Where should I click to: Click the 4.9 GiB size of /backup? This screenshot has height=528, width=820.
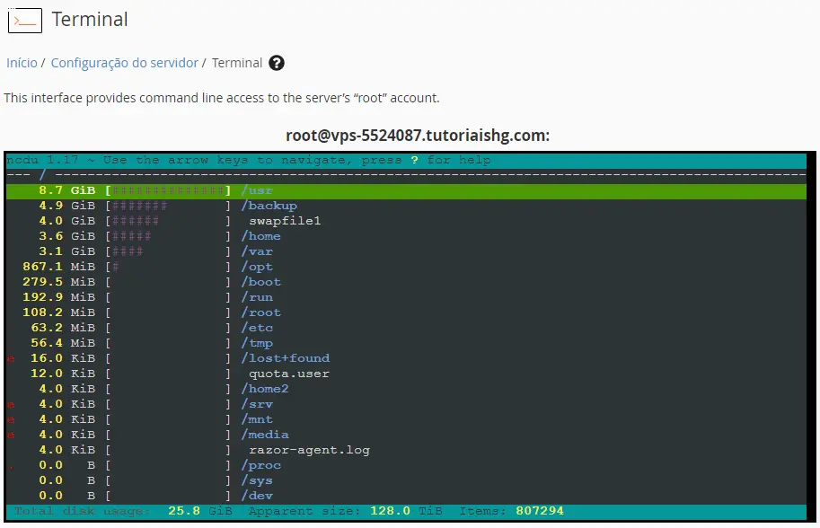(x=67, y=206)
